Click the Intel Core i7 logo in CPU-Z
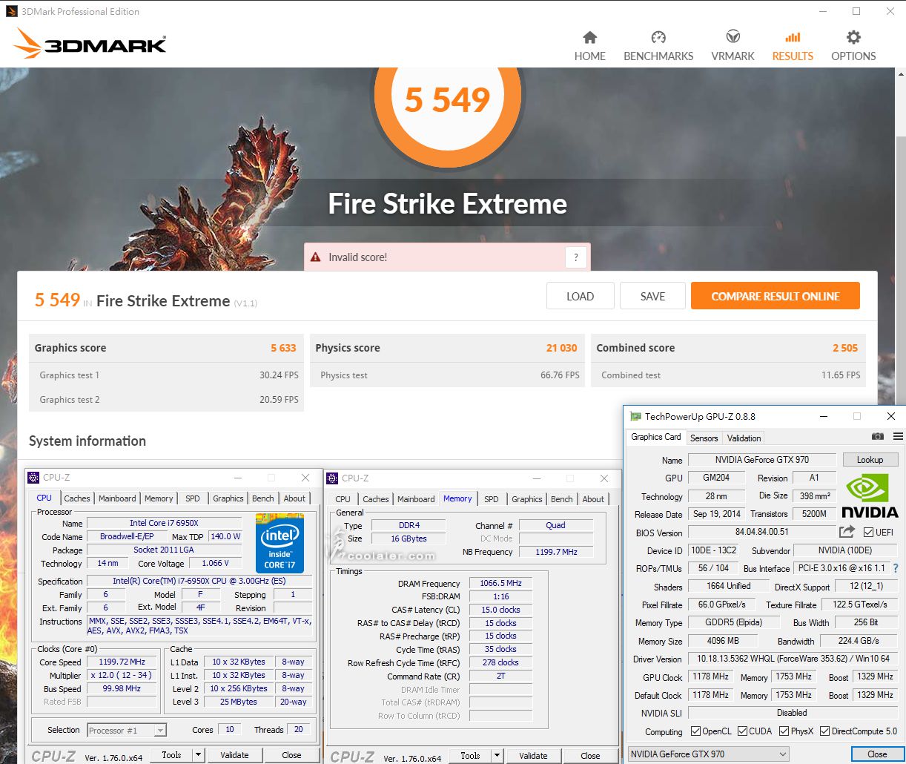Viewport: 906px width, 764px height. point(280,543)
